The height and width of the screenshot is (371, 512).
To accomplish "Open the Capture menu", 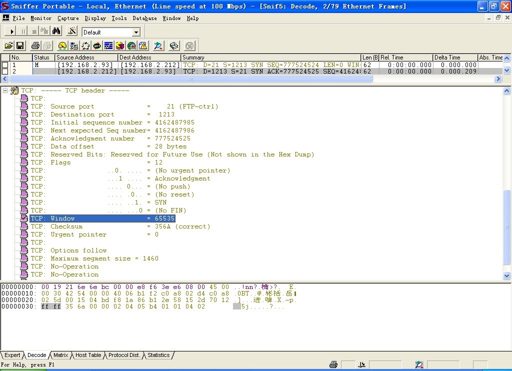I will 68,18.
